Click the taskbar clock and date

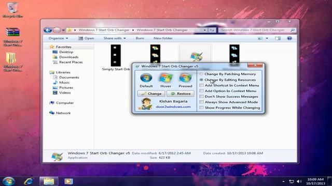(315, 181)
